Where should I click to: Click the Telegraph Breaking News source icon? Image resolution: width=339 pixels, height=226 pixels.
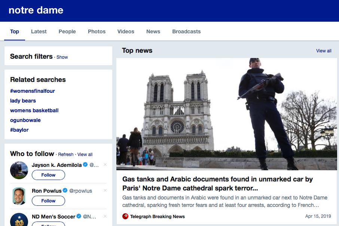point(125,216)
